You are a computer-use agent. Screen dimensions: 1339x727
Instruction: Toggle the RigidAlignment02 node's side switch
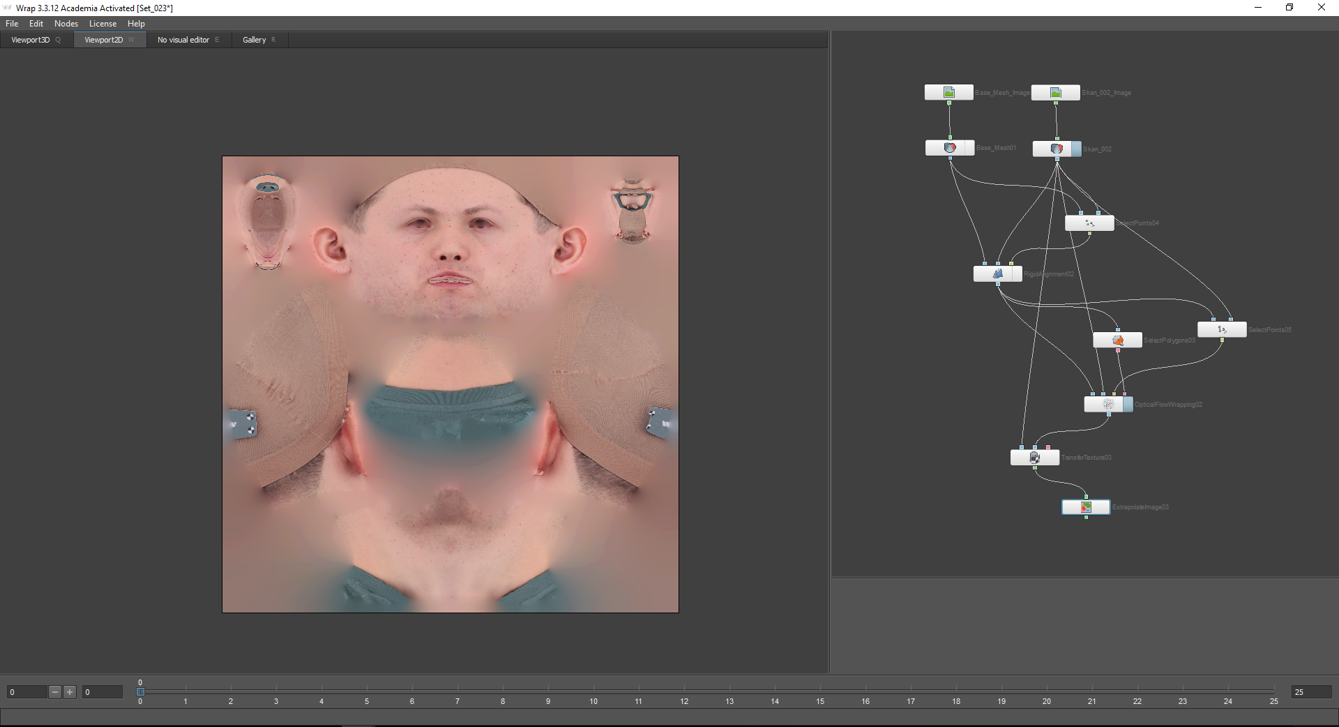(1017, 273)
